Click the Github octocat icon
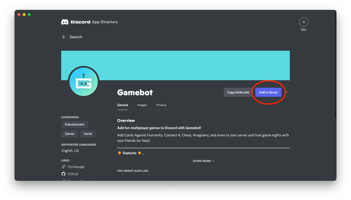Image resolution: width=351 pixels, height=200 pixels. coord(64,174)
